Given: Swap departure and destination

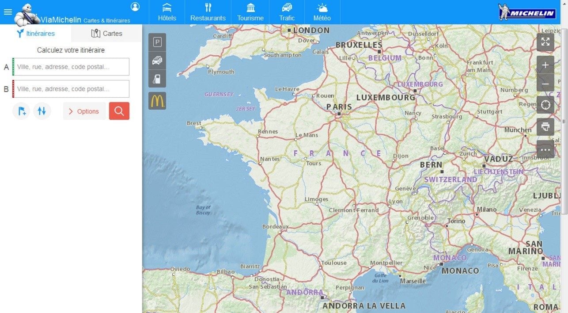Looking at the screenshot, I should [42, 111].
